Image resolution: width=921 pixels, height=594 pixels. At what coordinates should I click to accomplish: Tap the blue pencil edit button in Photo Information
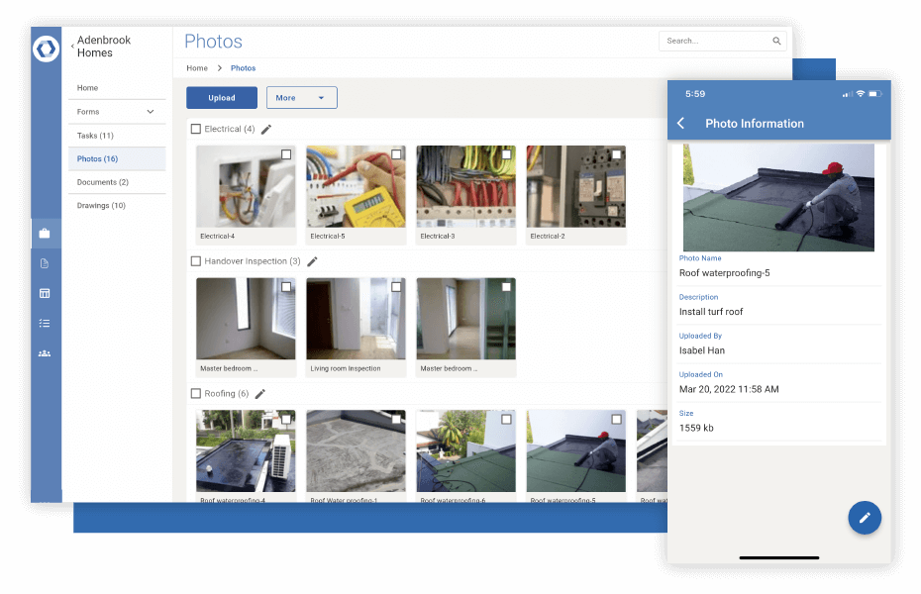coord(865,518)
